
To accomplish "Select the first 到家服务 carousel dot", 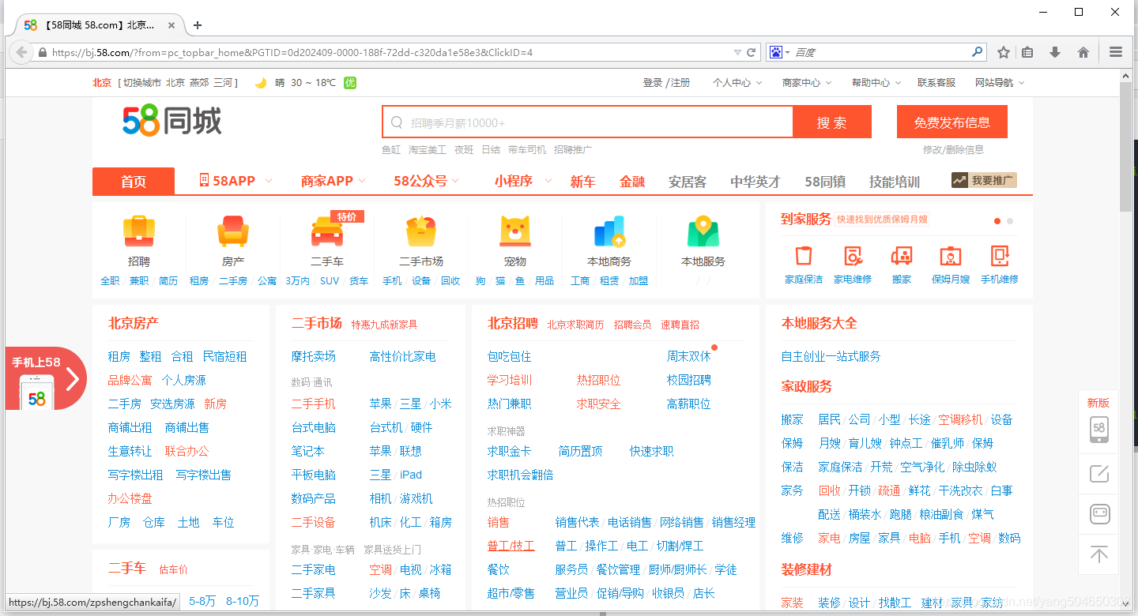I will 997,221.
